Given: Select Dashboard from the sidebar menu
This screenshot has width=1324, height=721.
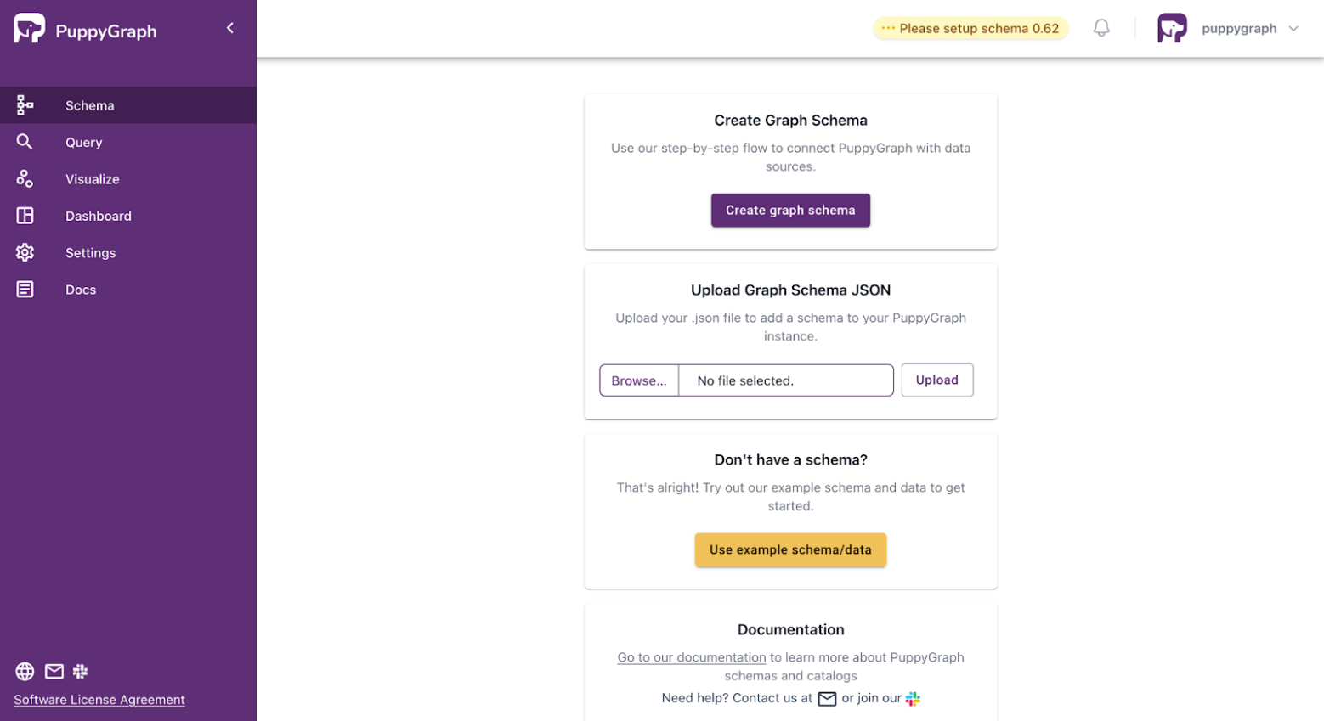Looking at the screenshot, I should 98,215.
